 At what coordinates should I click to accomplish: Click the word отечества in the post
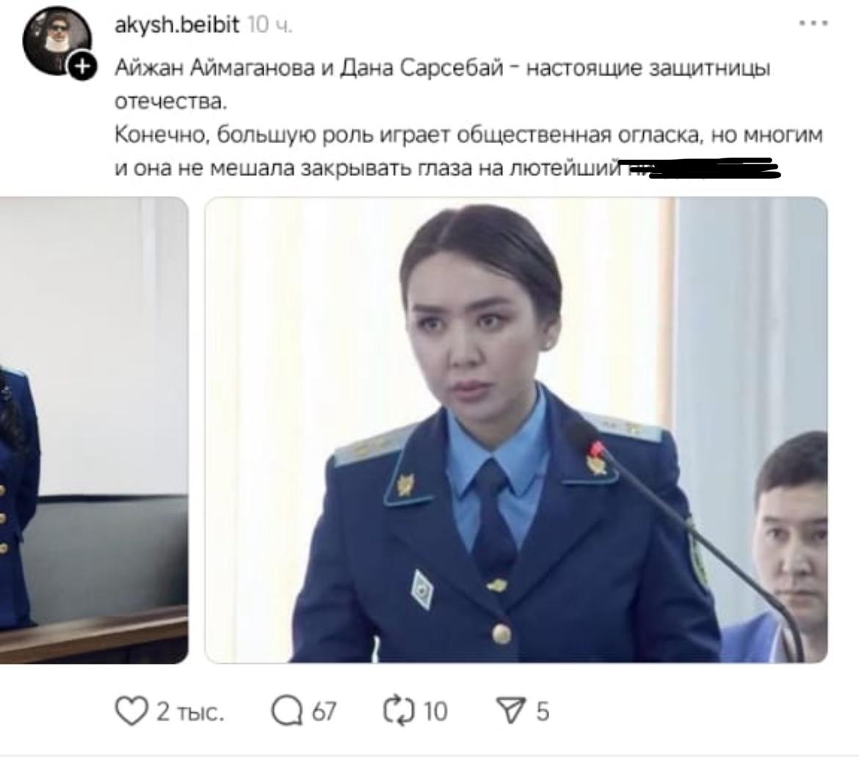coord(170,102)
